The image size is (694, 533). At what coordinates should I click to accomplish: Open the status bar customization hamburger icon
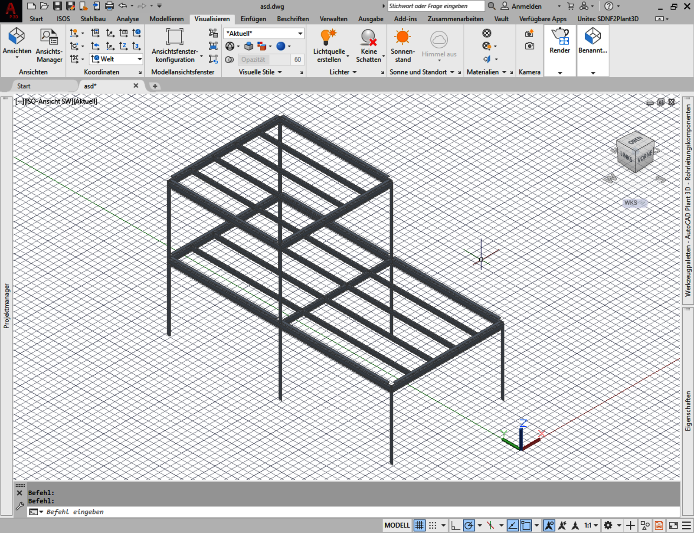[687, 525]
